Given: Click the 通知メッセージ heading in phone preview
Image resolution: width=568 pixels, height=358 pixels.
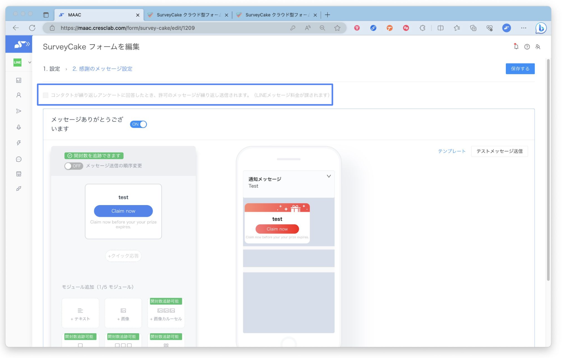Looking at the screenshot, I should pos(265,179).
